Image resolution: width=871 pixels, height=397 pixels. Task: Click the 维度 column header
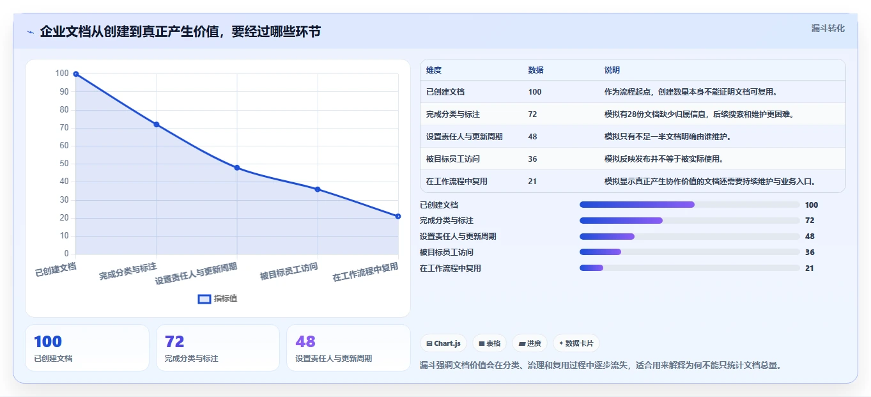(434, 70)
